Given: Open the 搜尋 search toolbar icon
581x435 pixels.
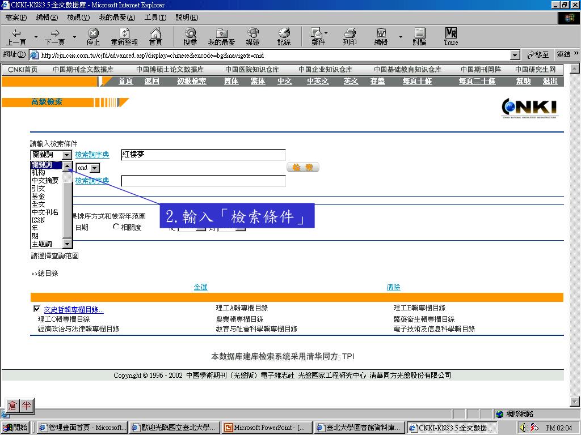Looking at the screenshot, I should pyautogui.click(x=190, y=37).
